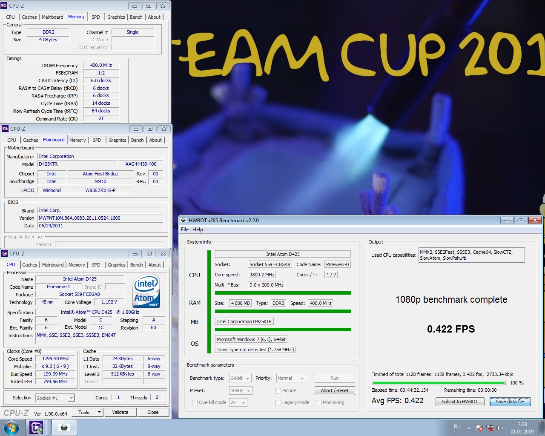Screen dimensions: 545x436
Task: Click the Memory Type DDR2 value
Action: [x=49, y=32]
